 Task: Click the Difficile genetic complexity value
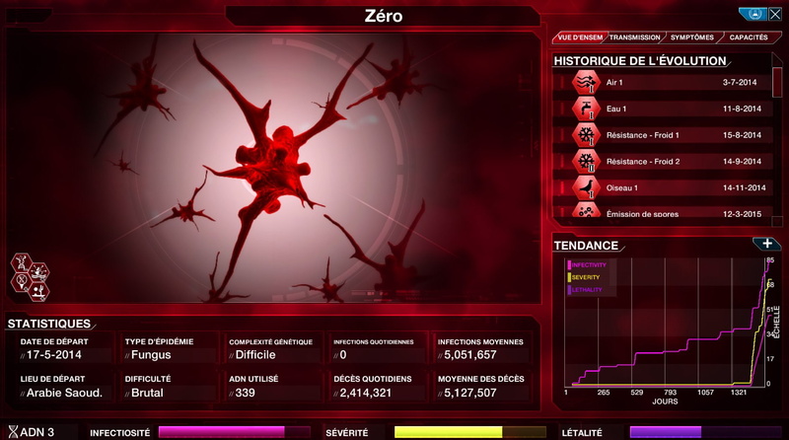[255, 355]
